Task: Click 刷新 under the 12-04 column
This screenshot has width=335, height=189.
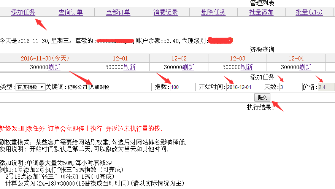Action: point(305,67)
